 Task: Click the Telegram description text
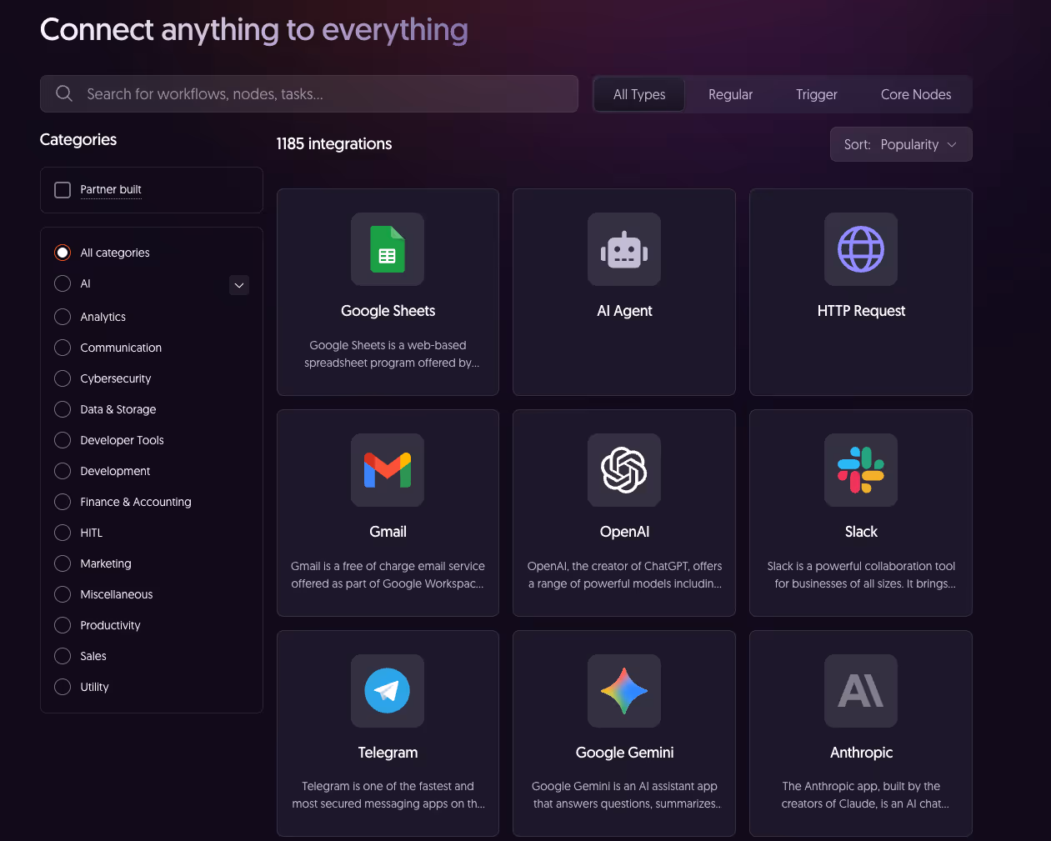point(388,795)
